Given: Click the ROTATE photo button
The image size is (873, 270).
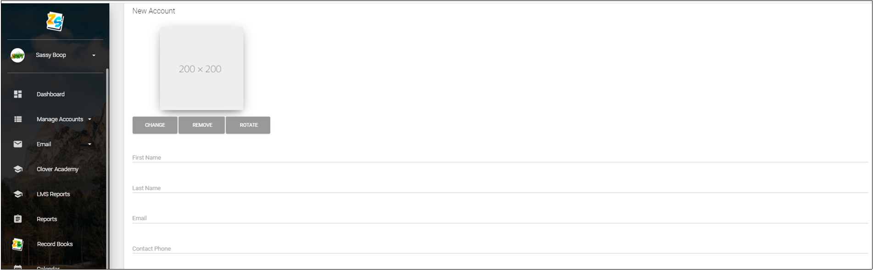Looking at the screenshot, I should 249,125.
